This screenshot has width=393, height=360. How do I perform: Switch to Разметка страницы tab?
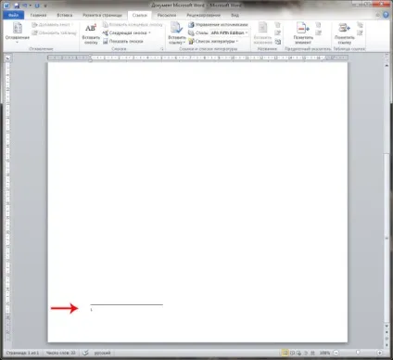102,15
